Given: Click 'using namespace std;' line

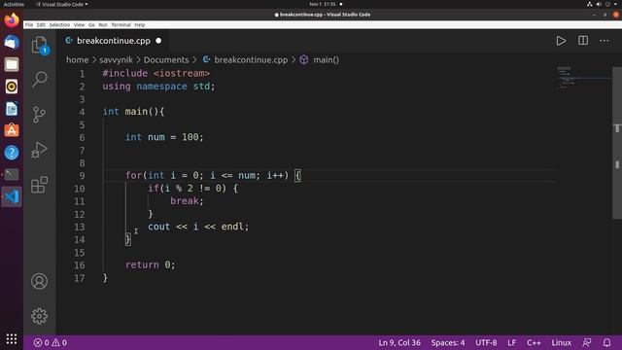Looking at the screenshot, I should pyautogui.click(x=158, y=87).
